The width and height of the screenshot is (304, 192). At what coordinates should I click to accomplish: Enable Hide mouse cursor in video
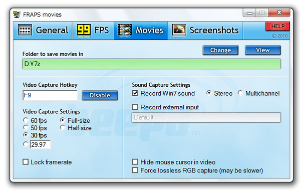[x=135, y=162]
